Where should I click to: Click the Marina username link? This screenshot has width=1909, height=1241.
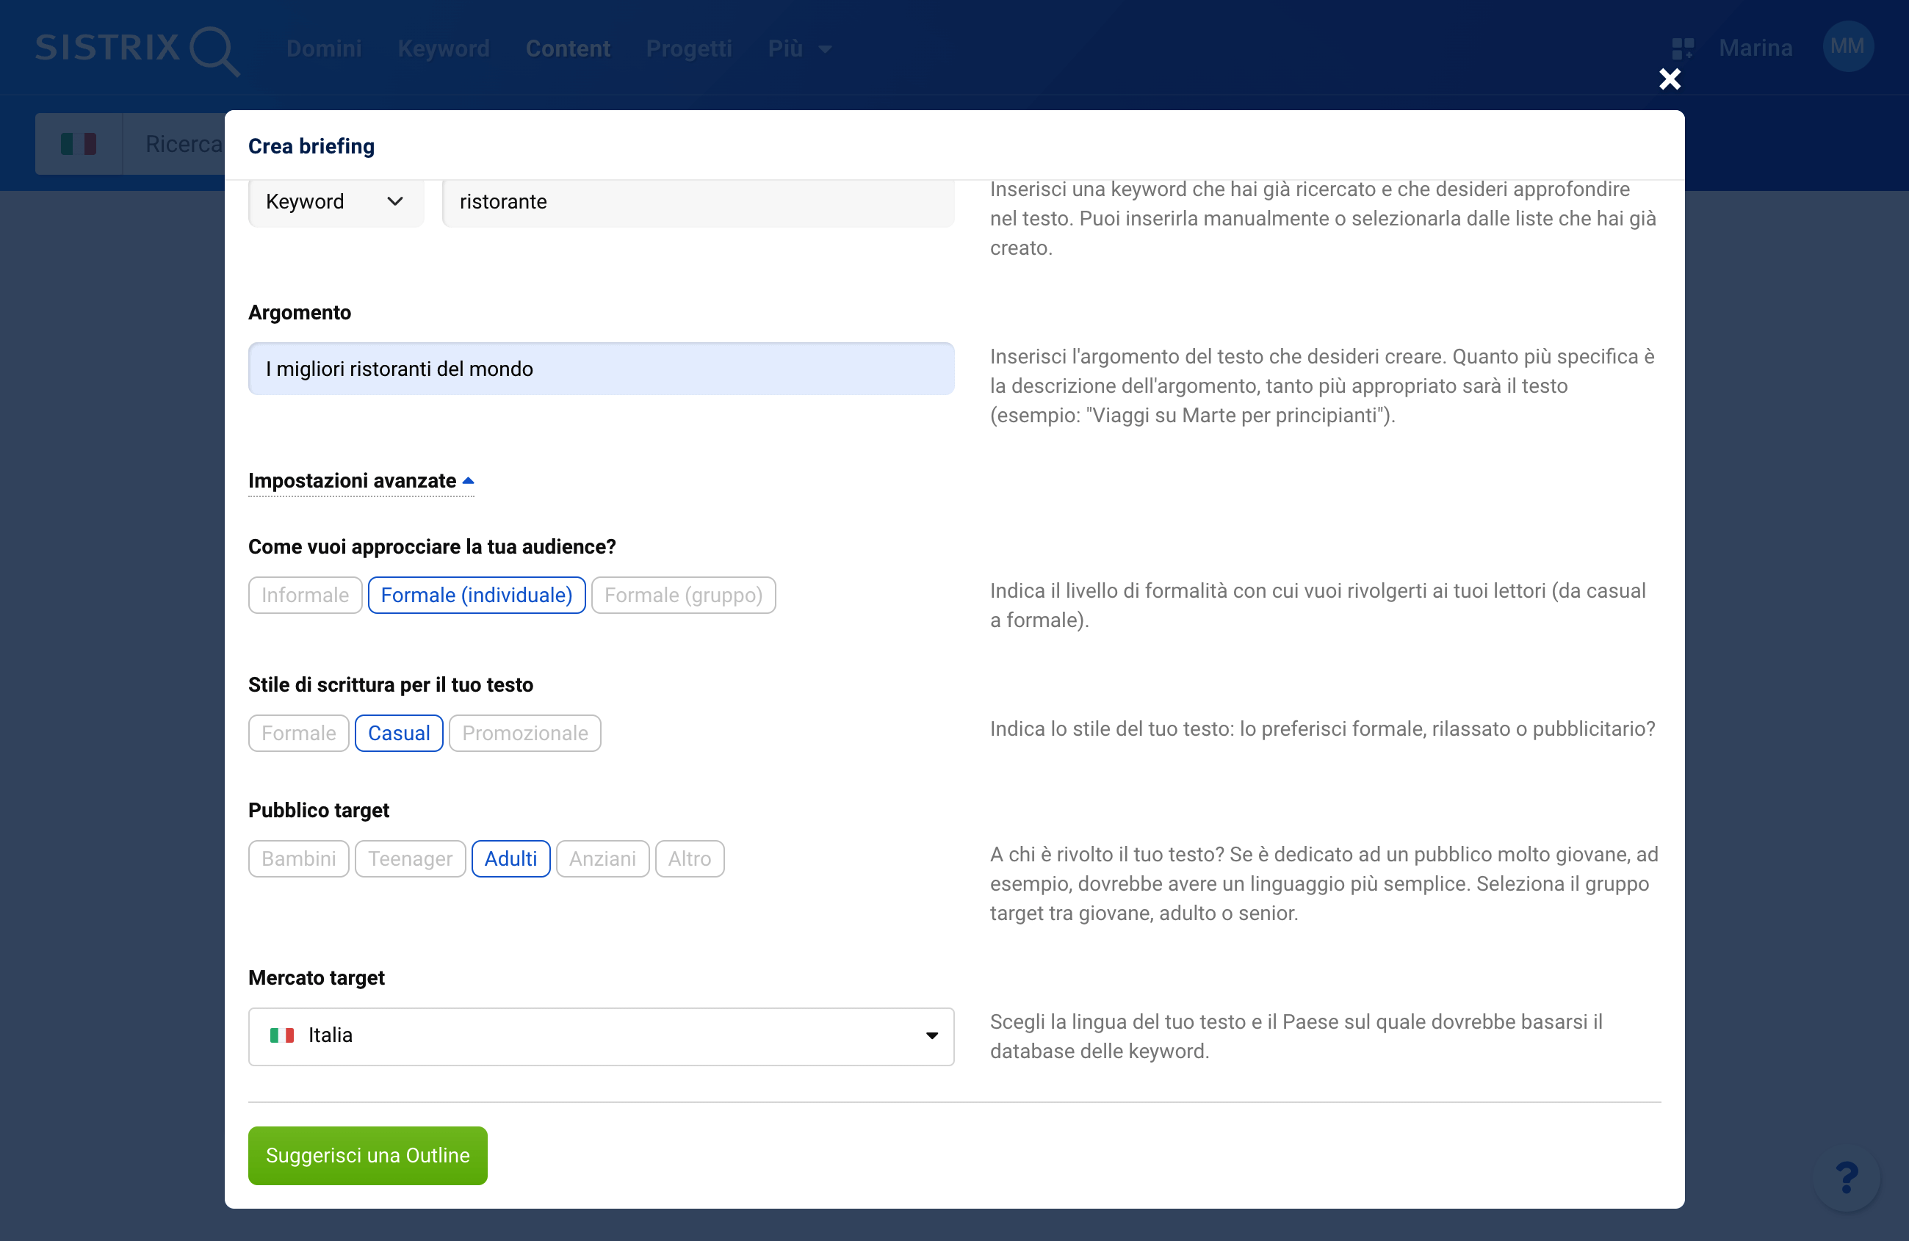click(1755, 48)
